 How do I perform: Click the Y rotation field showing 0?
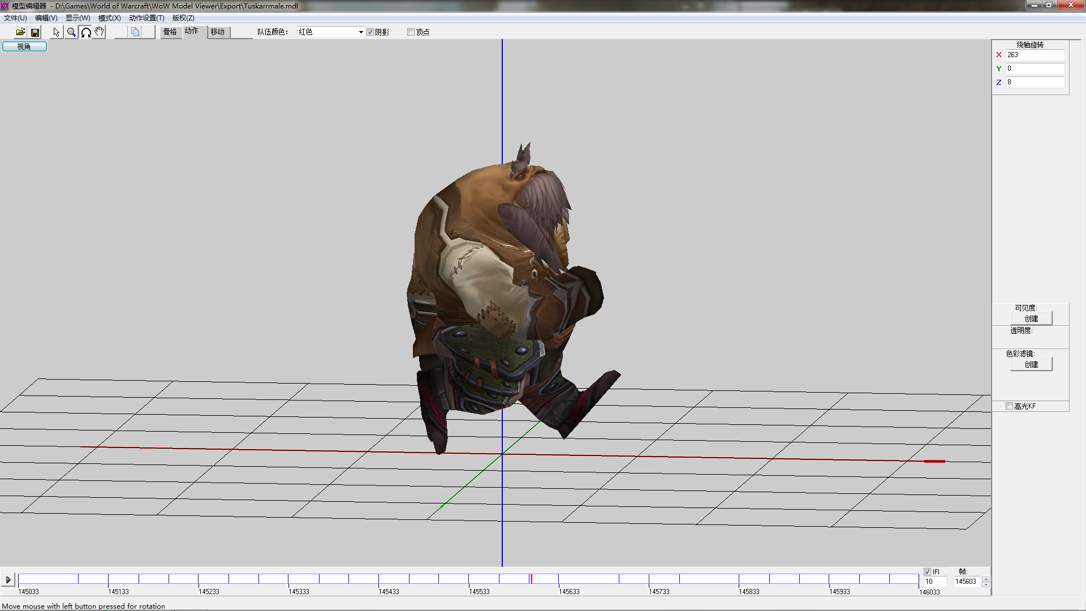(1035, 68)
